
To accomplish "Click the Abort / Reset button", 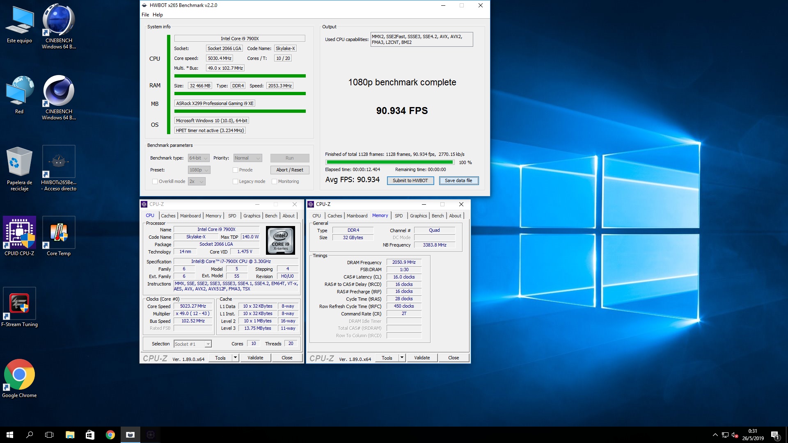I will (x=290, y=170).
